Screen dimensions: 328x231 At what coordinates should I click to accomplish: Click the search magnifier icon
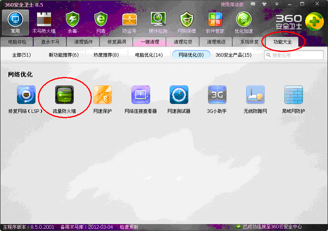pos(269,55)
